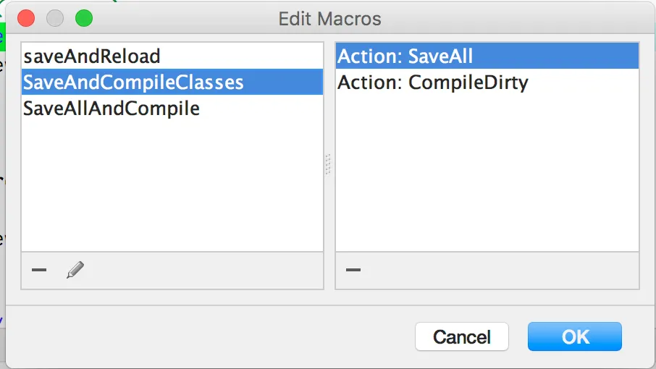
Task: Click the yellow minimize window button
Action: point(54,18)
